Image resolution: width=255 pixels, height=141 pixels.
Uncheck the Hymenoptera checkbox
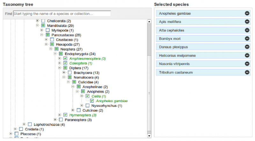pyautogui.click(x=65, y=115)
